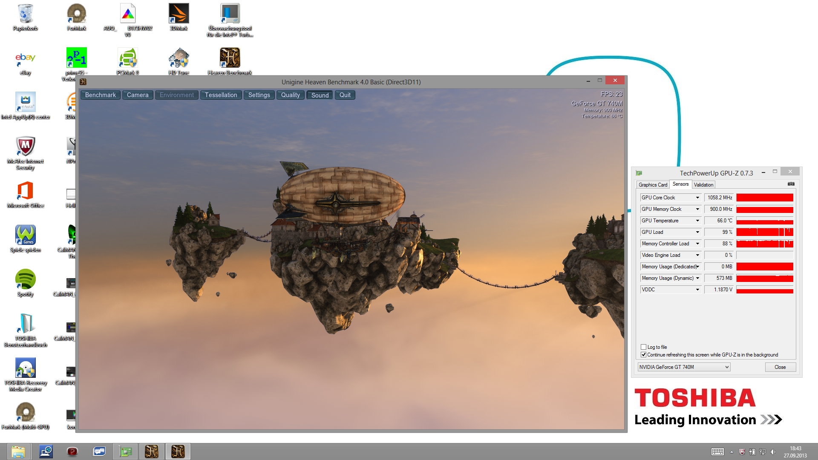Show hidden tray icons arrow
This screenshot has height=460, width=818.
[732, 451]
